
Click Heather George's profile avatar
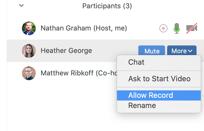click(29, 51)
